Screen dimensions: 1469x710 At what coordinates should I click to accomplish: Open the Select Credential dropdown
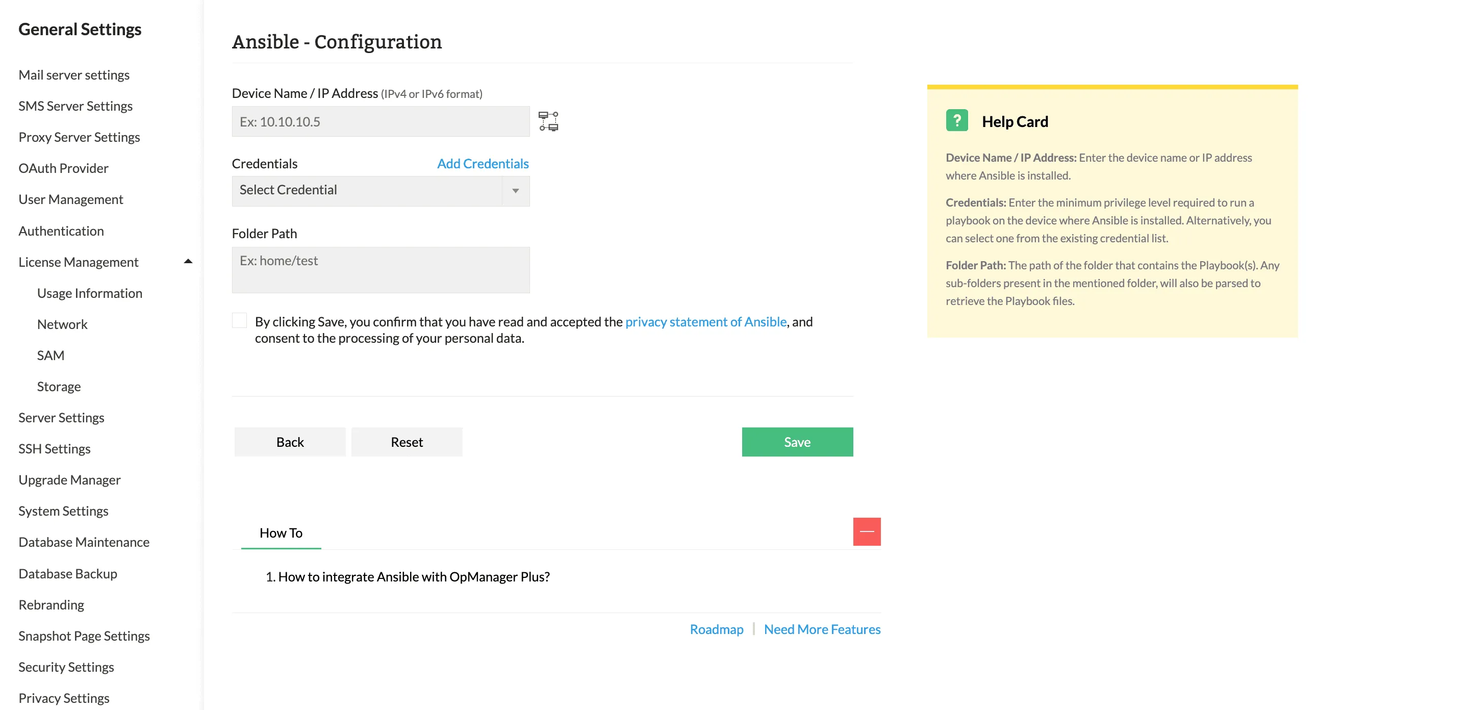tap(381, 190)
